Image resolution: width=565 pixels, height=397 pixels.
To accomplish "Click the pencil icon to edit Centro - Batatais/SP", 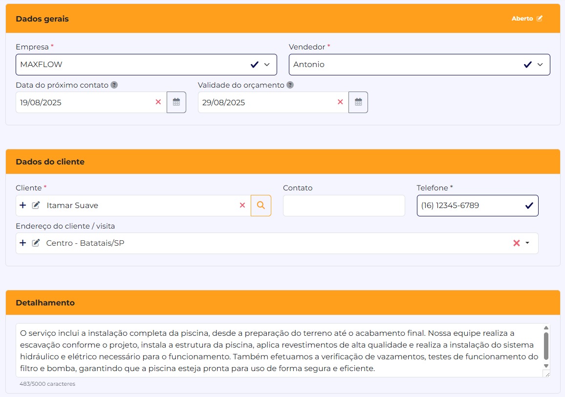I will pyautogui.click(x=36, y=243).
